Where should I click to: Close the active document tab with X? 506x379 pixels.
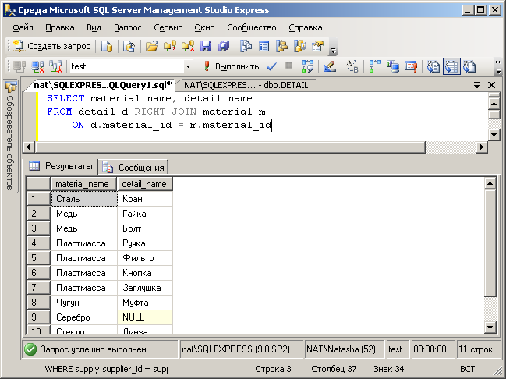[491, 85]
